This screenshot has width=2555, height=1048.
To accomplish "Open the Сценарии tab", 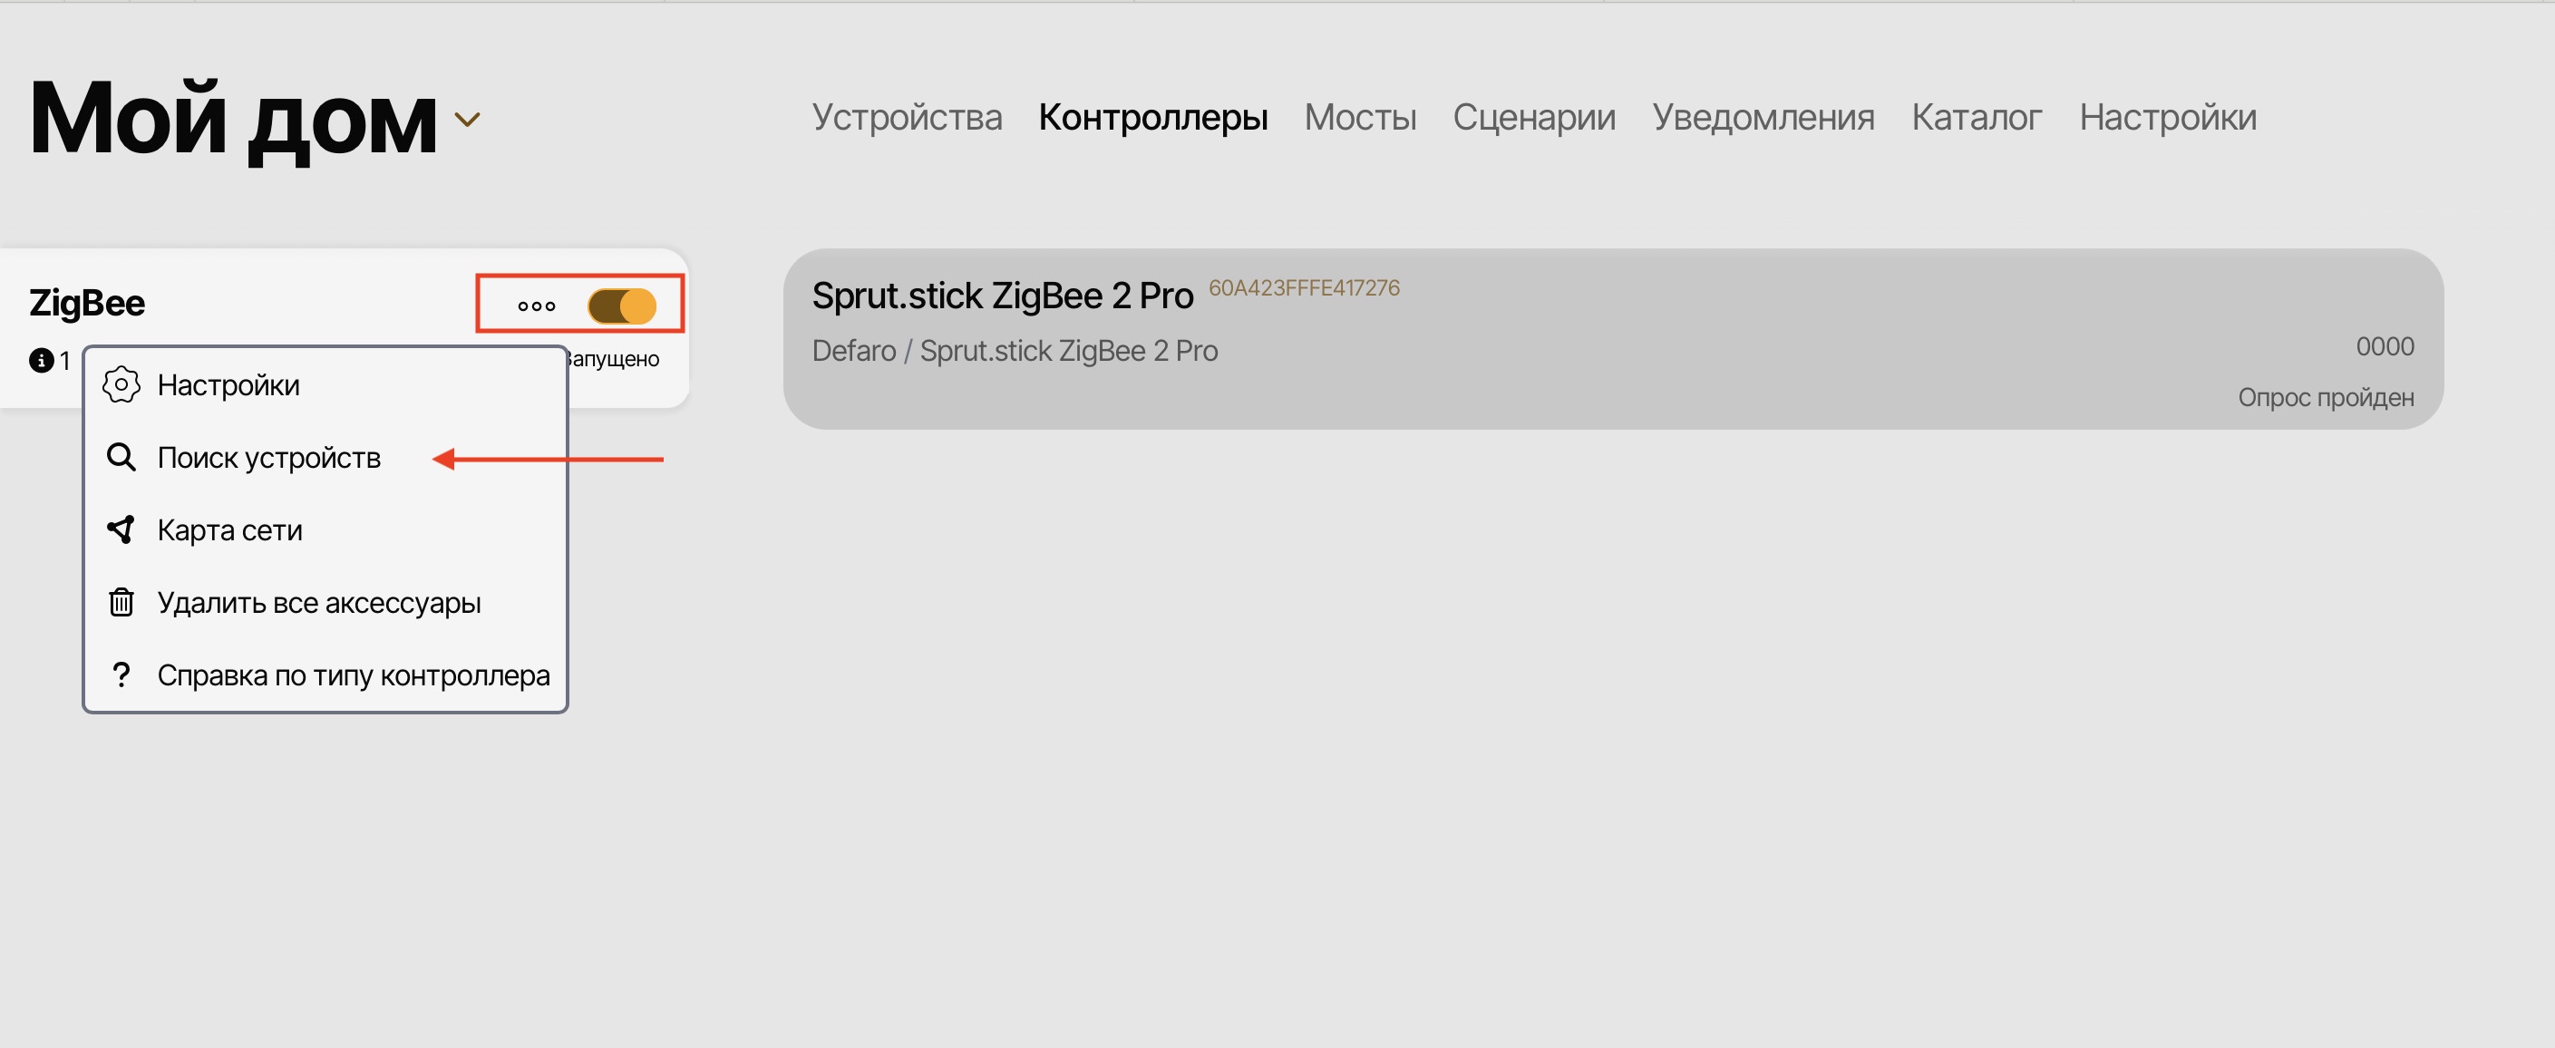I will click(1533, 118).
